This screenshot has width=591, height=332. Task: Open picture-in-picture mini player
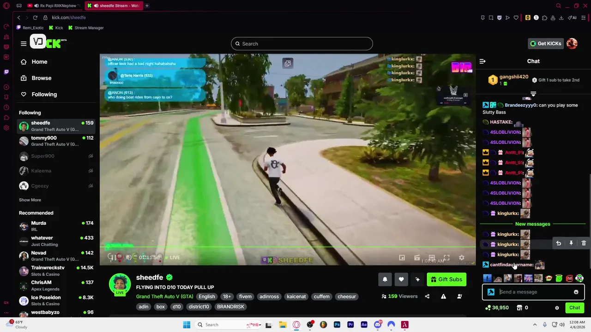(402, 258)
